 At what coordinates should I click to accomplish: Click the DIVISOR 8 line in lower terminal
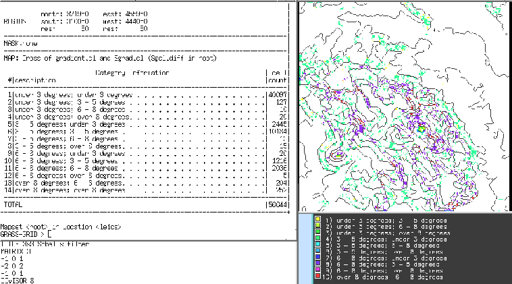pyautogui.click(x=17, y=281)
